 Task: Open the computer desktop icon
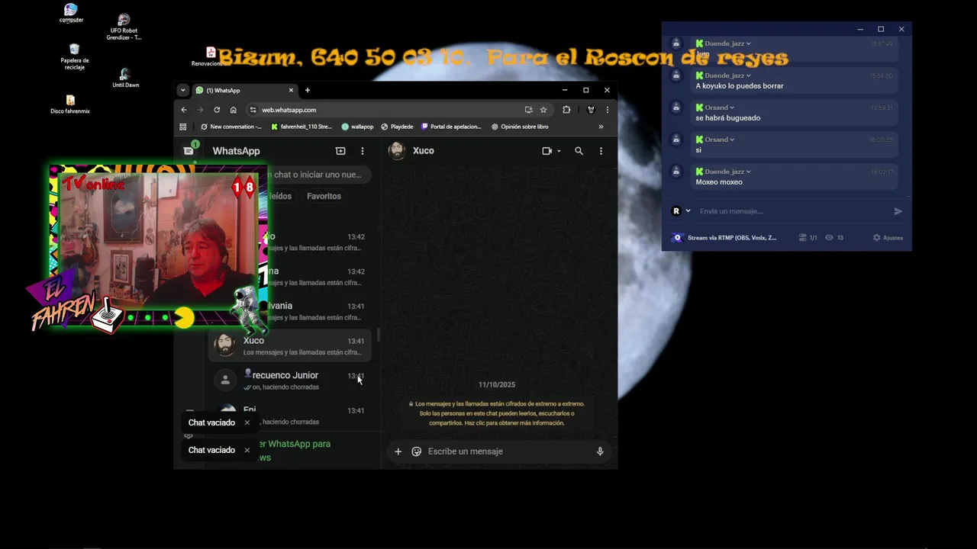[71, 13]
